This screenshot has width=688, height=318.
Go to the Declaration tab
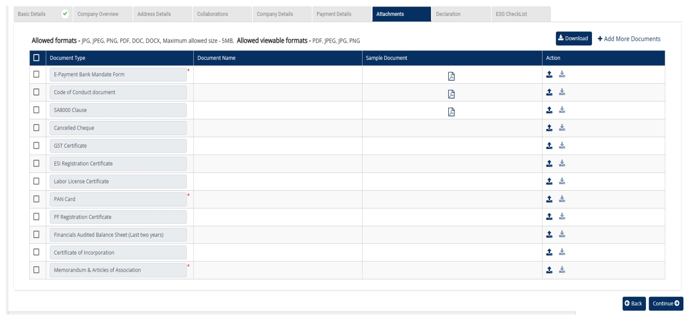click(461, 14)
